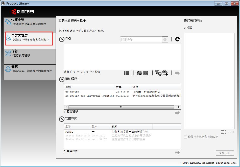
Task: Open the 卸载 tab
Action: [x=30, y=69]
